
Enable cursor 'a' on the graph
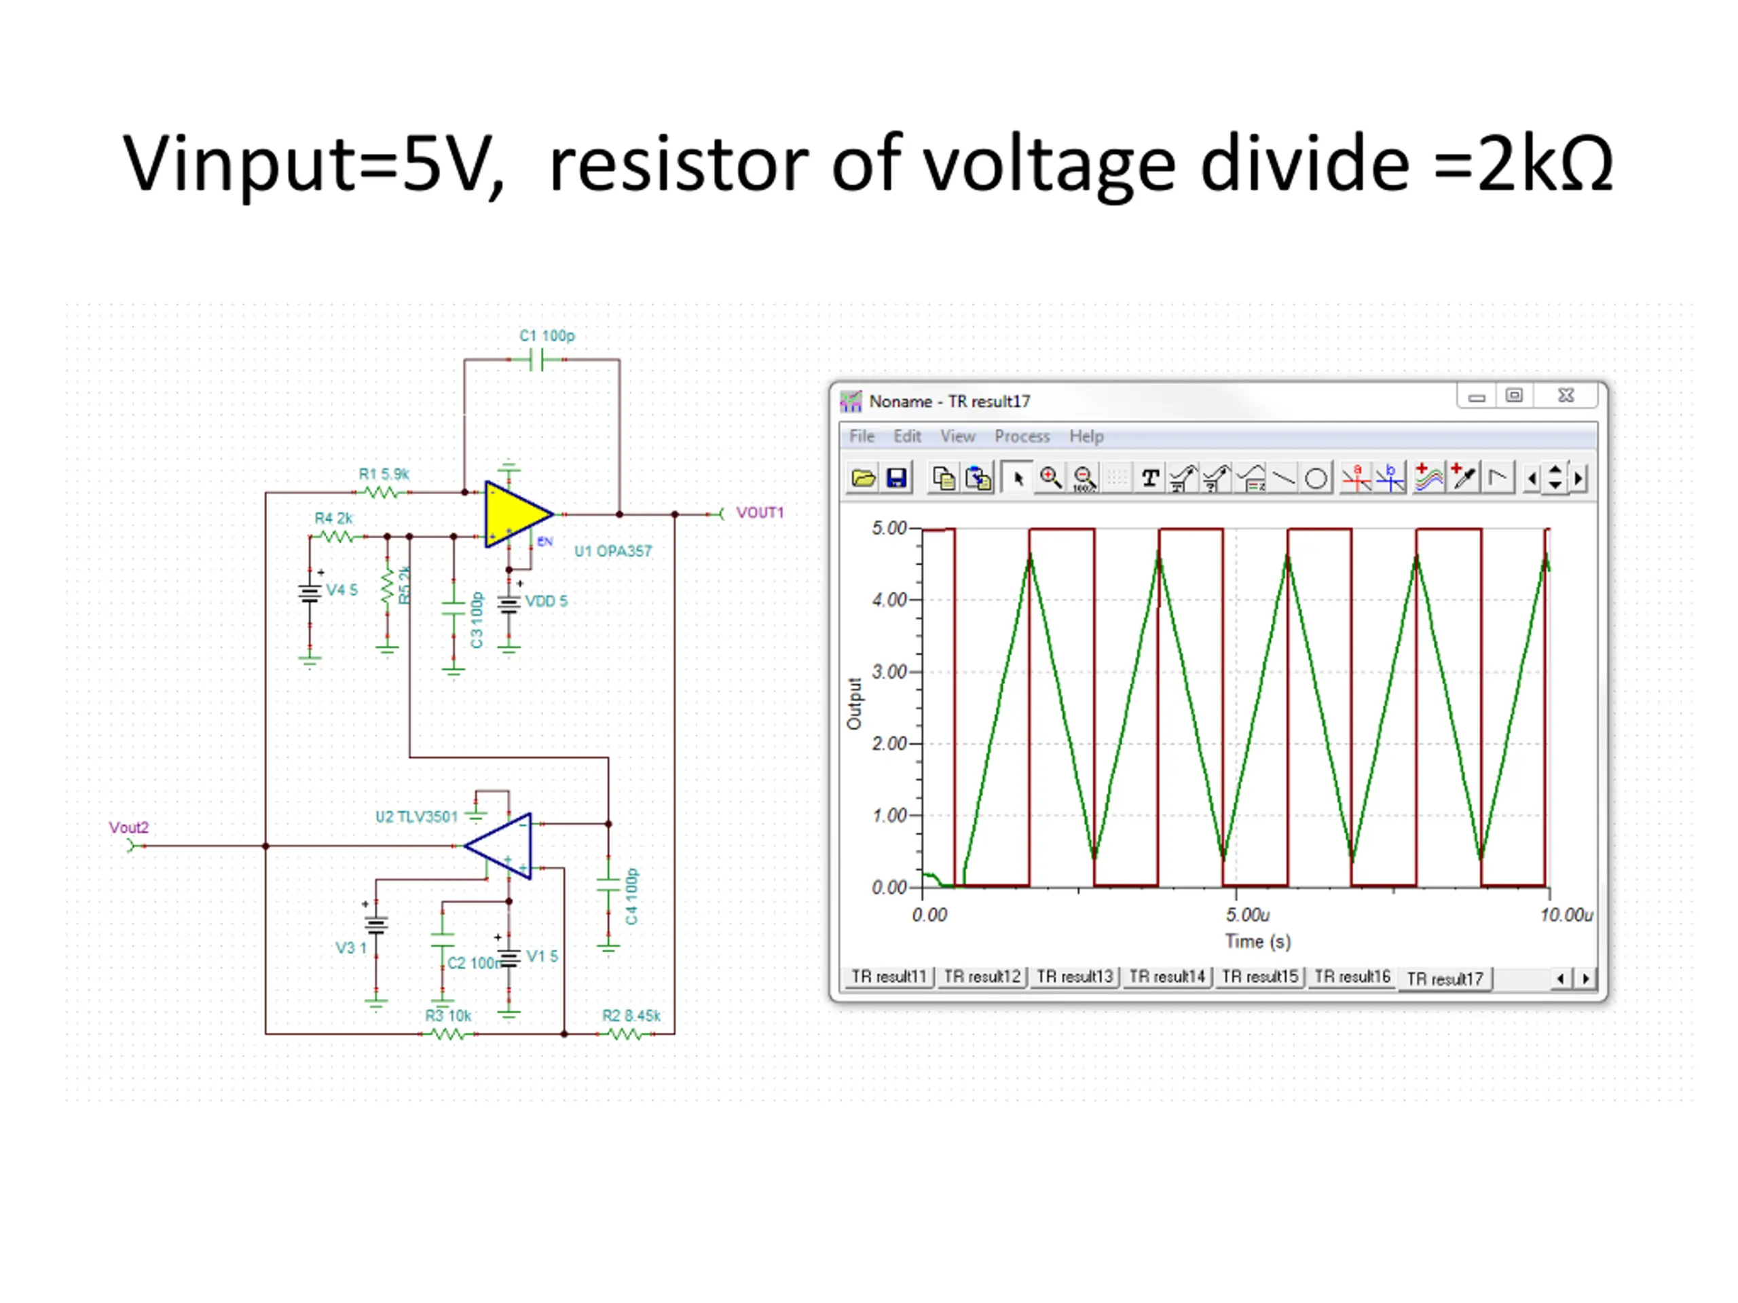pyautogui.click(x=1356, y=478)
